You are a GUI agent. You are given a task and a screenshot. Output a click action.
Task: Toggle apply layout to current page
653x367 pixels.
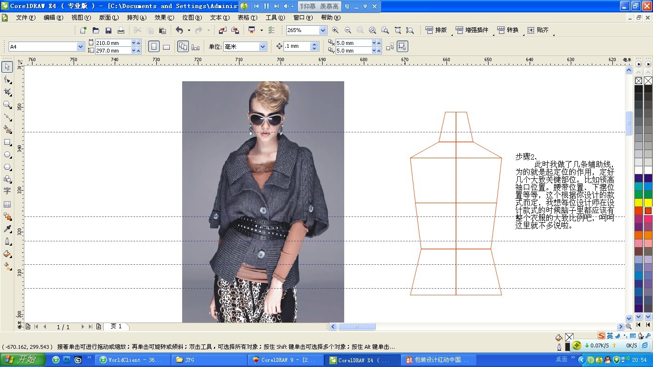tap(195, 46)
